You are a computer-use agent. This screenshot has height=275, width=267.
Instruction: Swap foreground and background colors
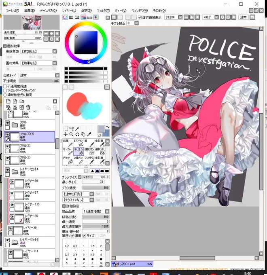107,127
